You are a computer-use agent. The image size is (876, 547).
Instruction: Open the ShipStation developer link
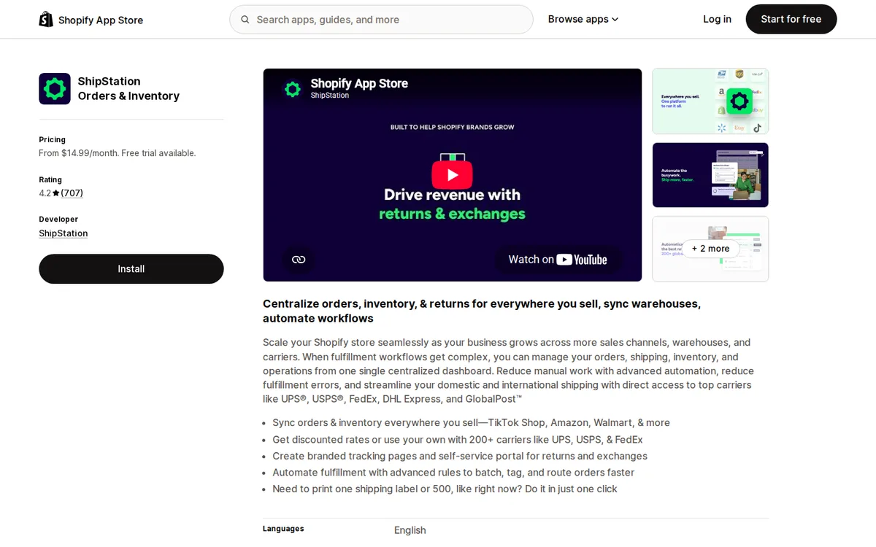(x=64, y=233)
